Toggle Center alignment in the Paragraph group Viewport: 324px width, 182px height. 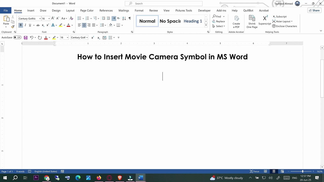pyautogui.click(x=84, y=25)
